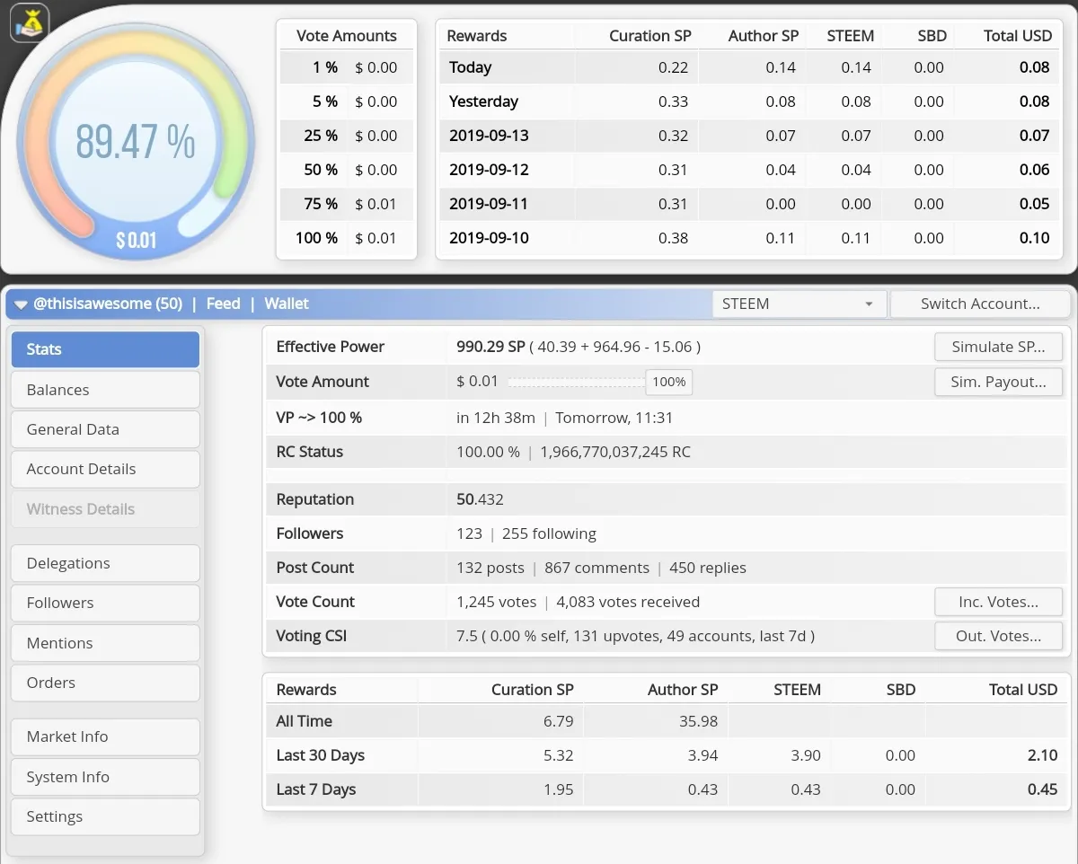The image size is (1078, 864).
Task: Open the STEEM currency dropdown
Action: (x=799, y=304)
